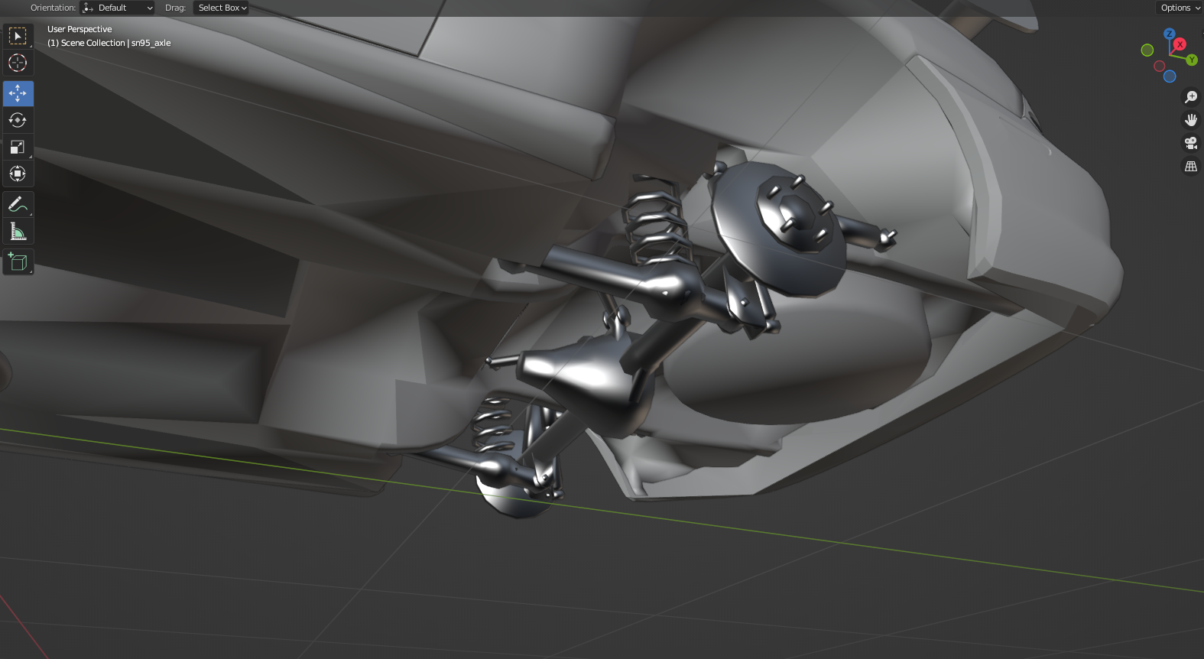1204x659 pixels.
Task: Open the Orientation Default dropdown
Action: pyautogui.click(x=118, y=8)
